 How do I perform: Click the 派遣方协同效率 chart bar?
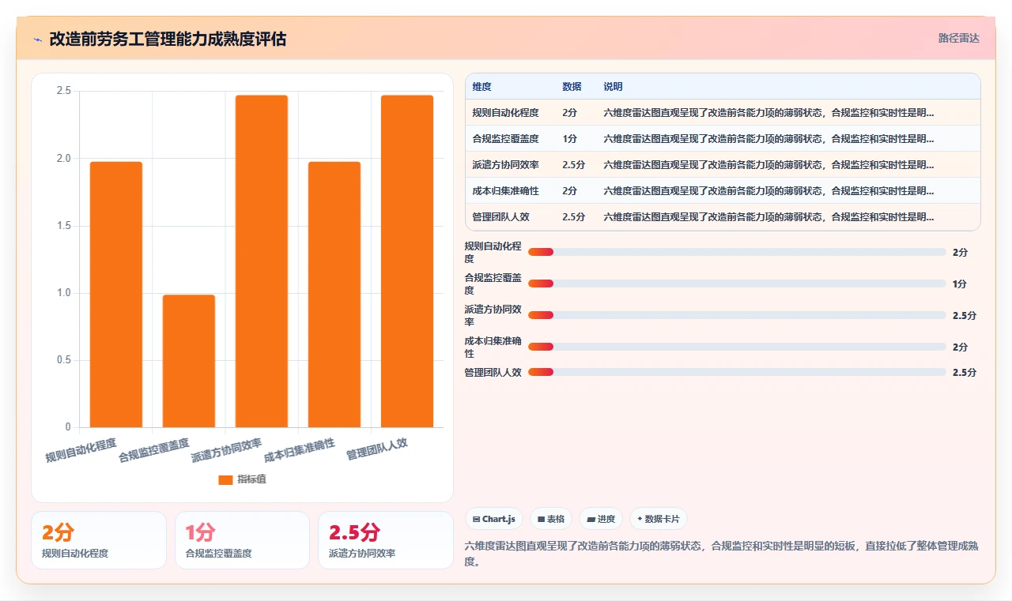point(262,261)
